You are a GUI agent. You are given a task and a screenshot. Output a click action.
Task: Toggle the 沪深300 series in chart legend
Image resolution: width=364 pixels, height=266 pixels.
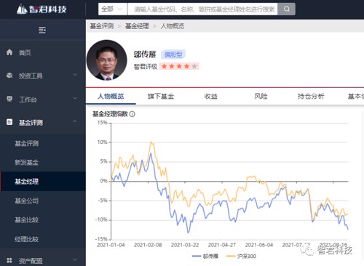[241, 256]
